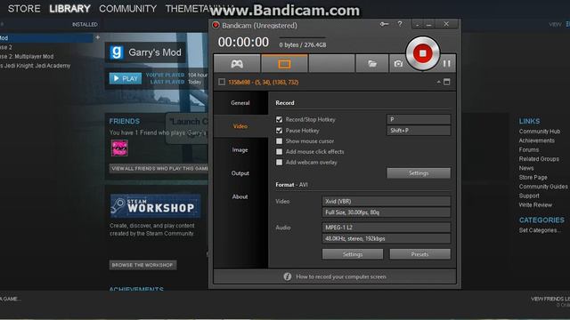The height and width of the screenshot is (320, 570).
Task: Toggle the capture area size checkbox
Action: coord(222,82)
